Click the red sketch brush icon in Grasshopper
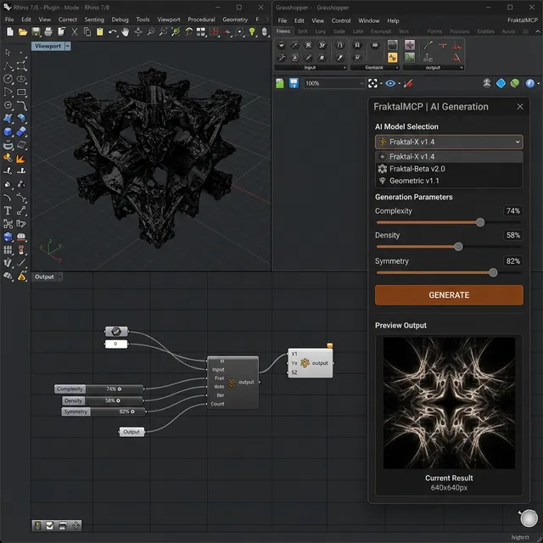 coord(408,83)
